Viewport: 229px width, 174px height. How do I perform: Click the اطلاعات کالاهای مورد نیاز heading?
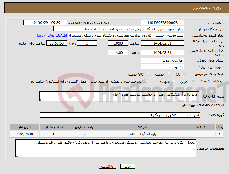[x=203, y=105]
